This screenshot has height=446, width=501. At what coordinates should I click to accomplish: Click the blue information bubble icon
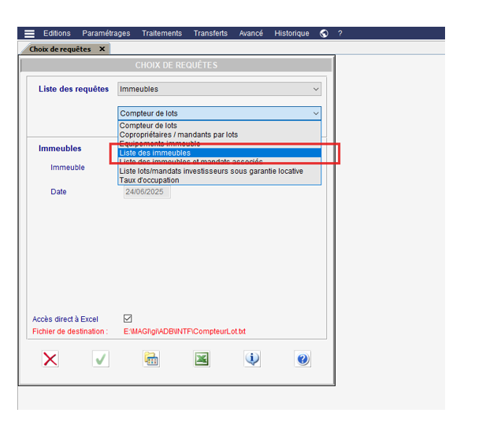253,359
